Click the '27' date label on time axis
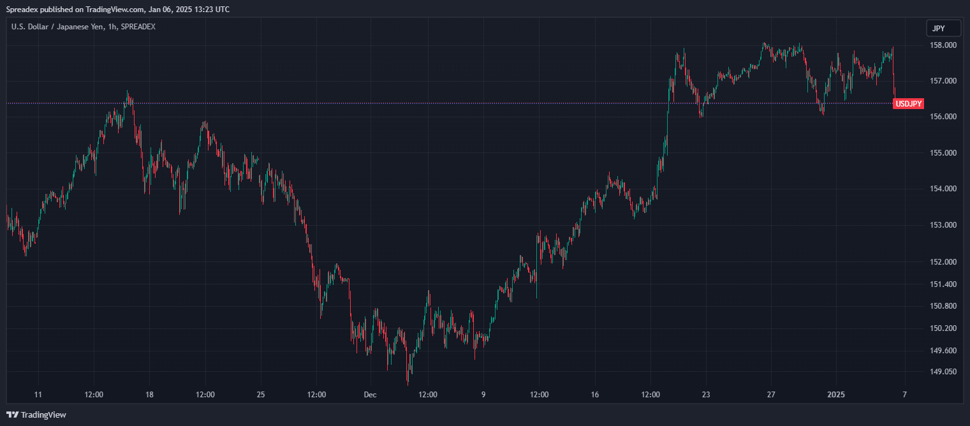 click(771, 395)
